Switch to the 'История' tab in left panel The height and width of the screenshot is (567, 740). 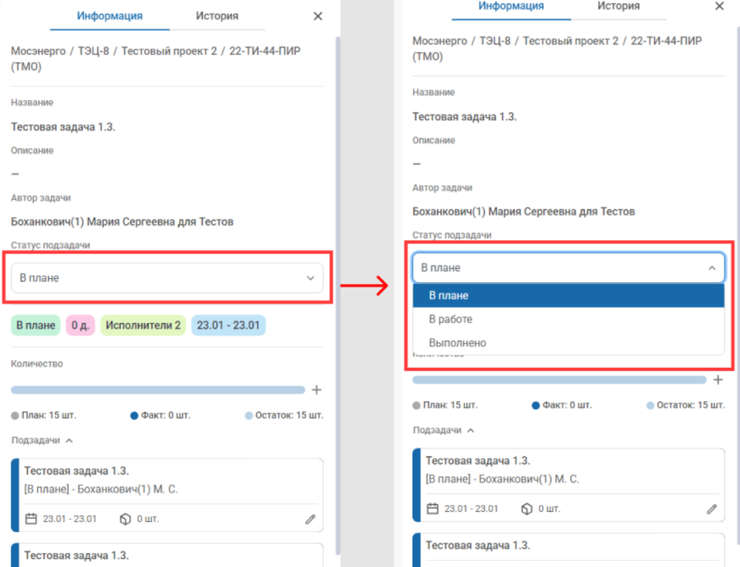pos(216,16)
